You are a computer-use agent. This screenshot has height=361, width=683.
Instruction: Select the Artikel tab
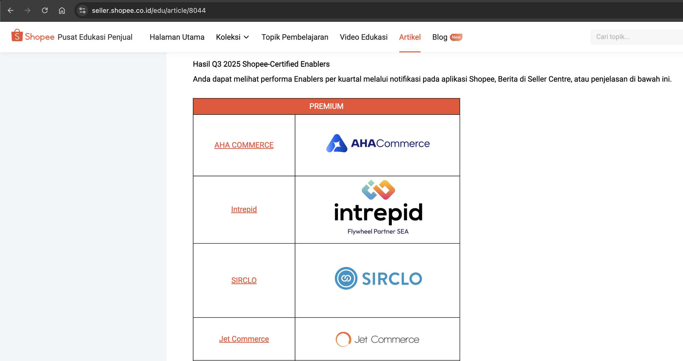click(x=410, y=37)
